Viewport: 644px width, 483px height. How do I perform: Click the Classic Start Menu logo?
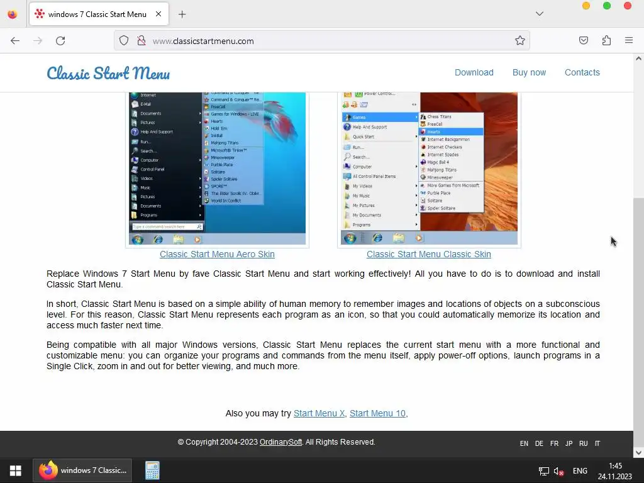coord(108,73)
